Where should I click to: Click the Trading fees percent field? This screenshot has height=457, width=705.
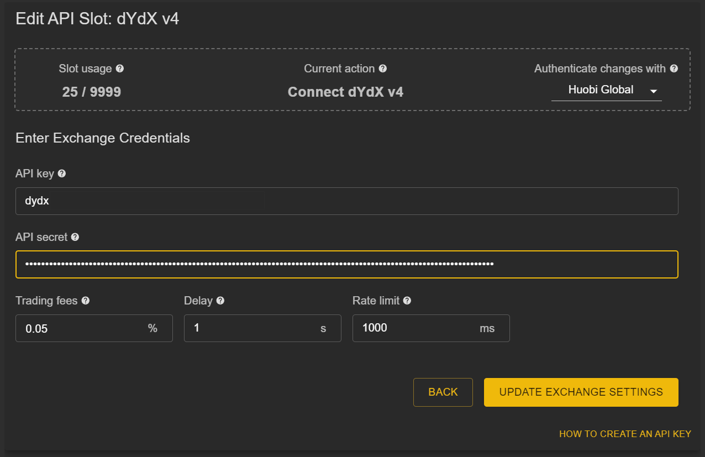tap(94, 328)
